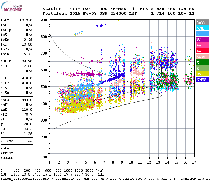Select the NNE cyan legend swatch
Image resolution: width=211 pixels, height=181 pixels.
pyautogui.click(x=203, y=28)
